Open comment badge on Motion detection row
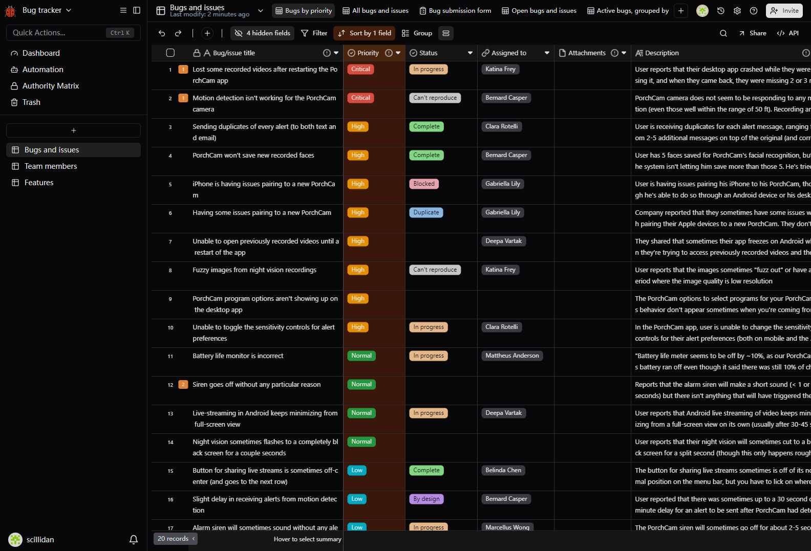This screenshot has height=551, width=811. pos(183,98)
